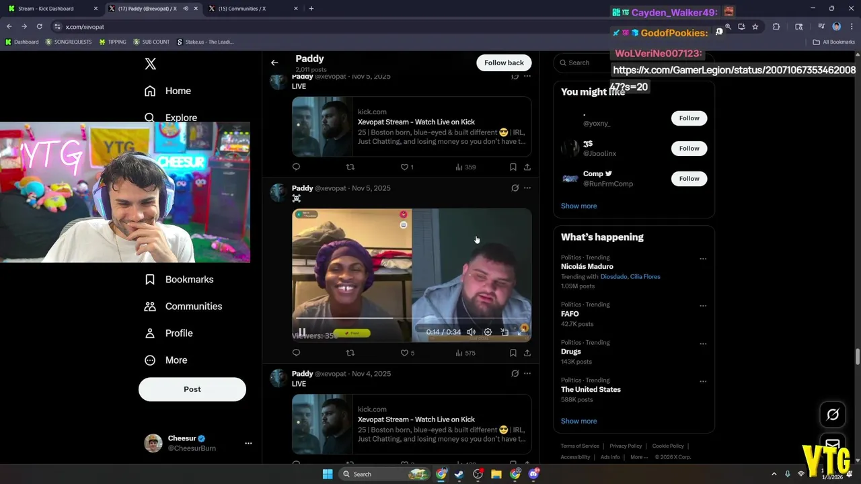Image resolution: width=861 pixels, height=484 pixels.
Task: Share the Nov 5 video post
Action: (x=527, y=353)
